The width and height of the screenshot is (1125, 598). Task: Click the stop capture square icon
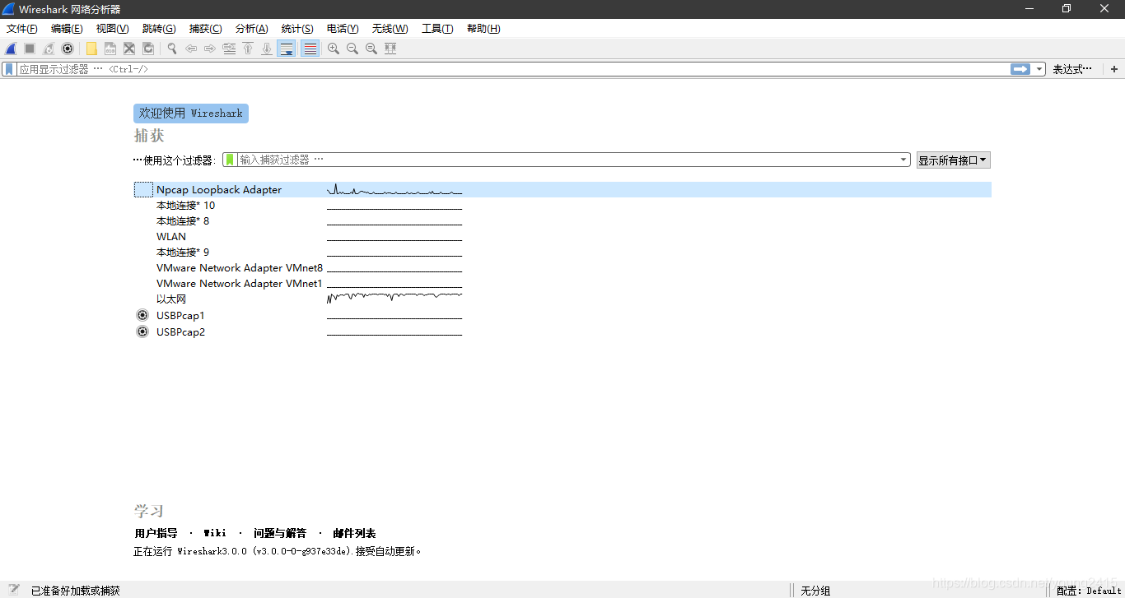(x=30, y=49)
